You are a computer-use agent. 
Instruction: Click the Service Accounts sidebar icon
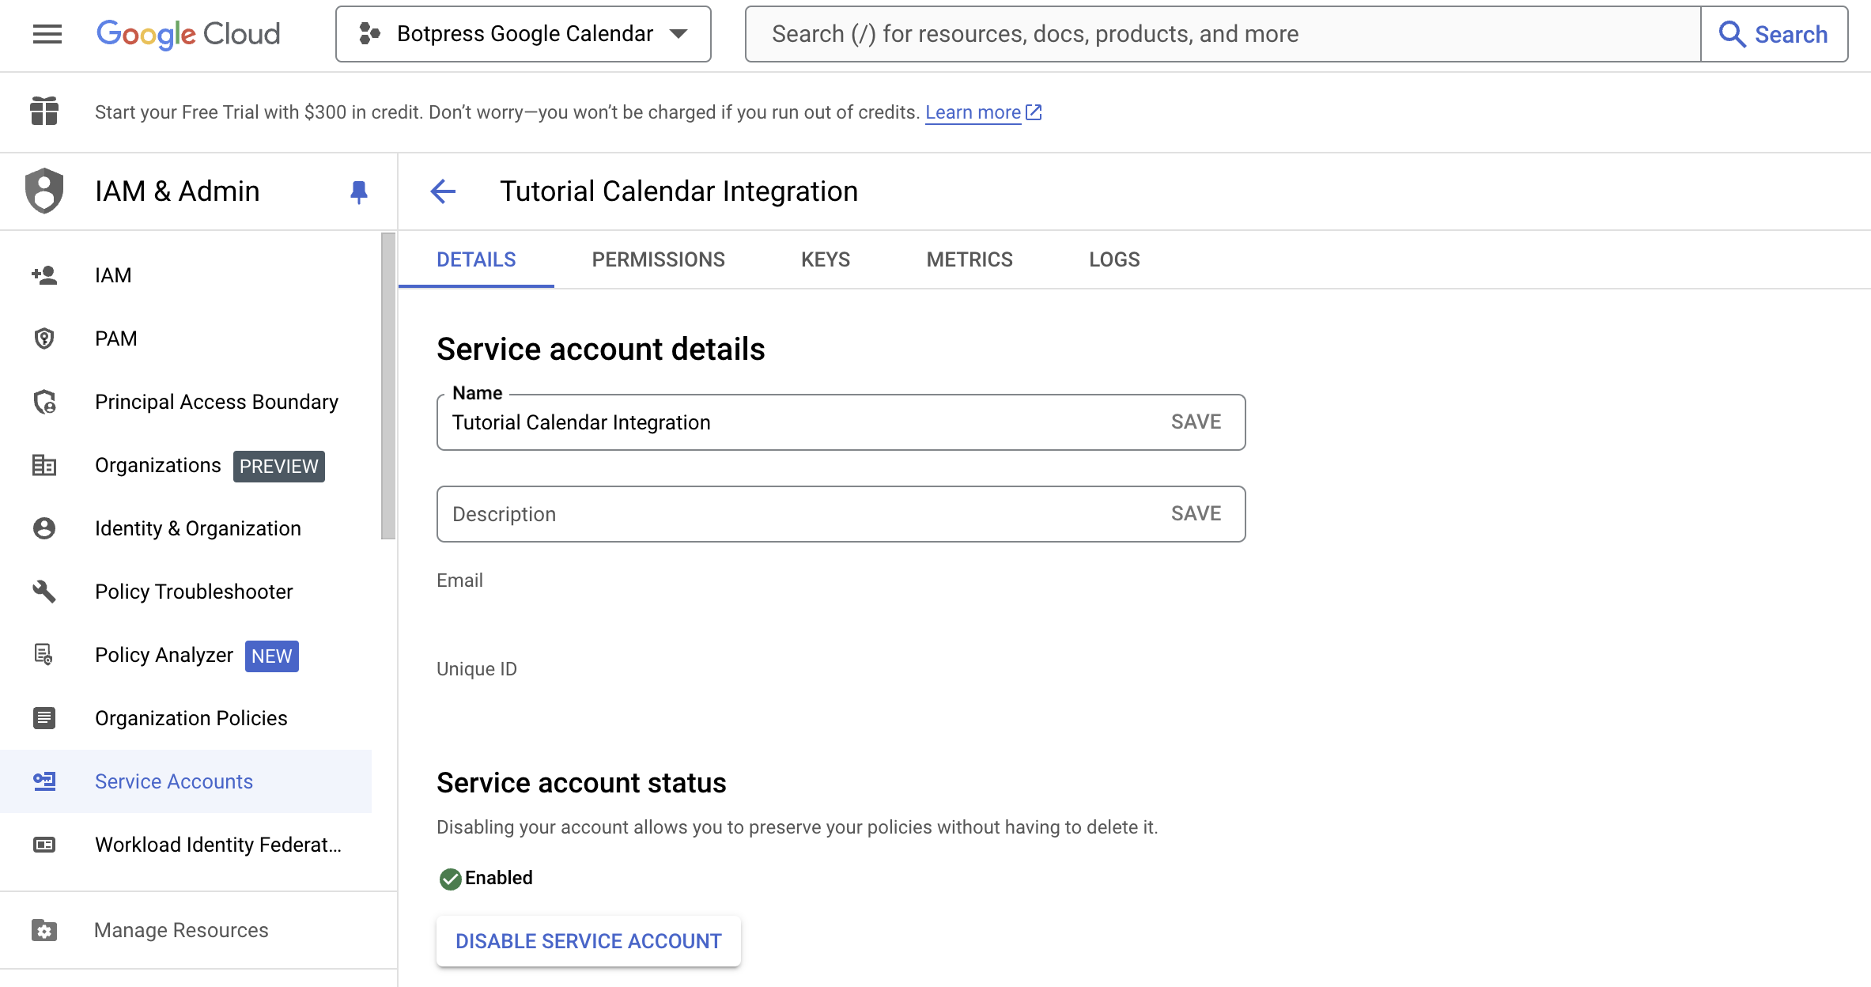click(x=44, y=781)
